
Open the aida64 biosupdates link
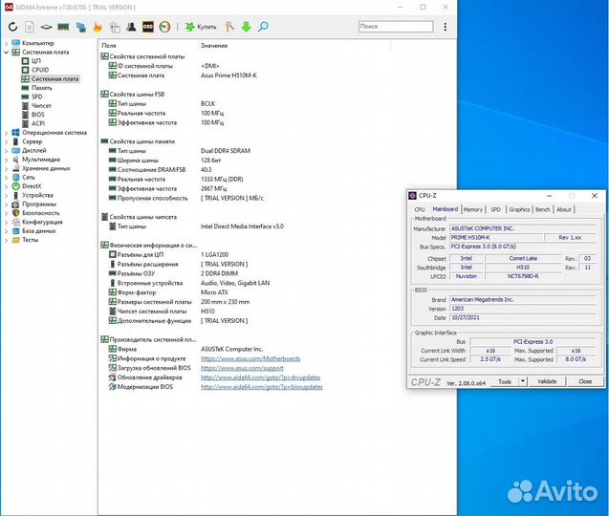tap(262, 387)
